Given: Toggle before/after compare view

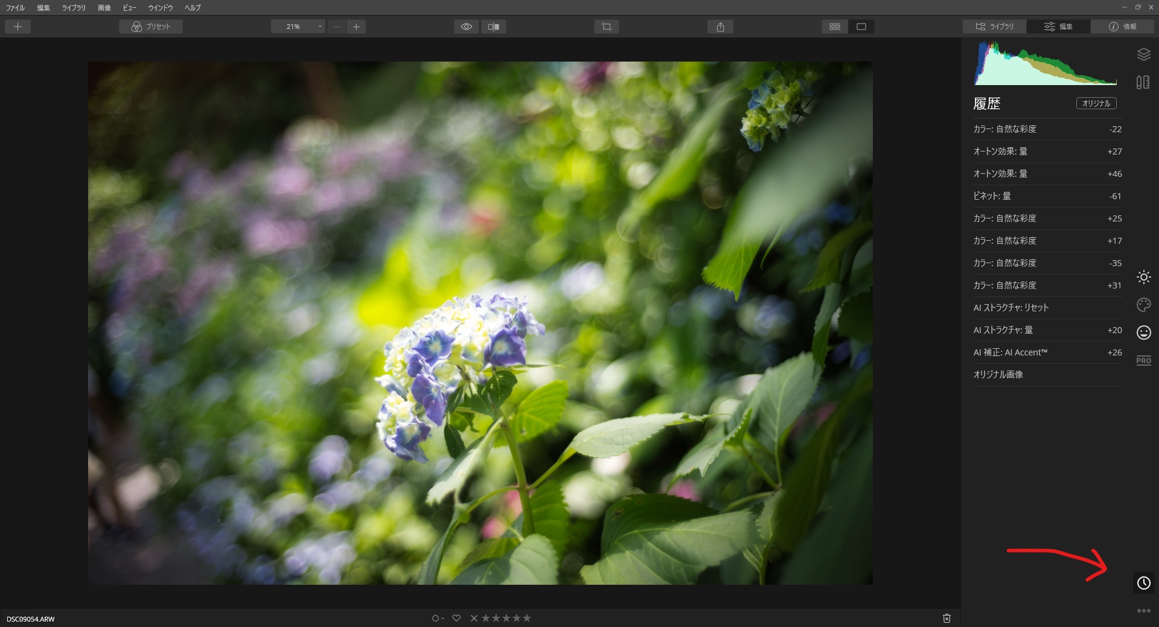Looking at the screenshot, I should 494,27.
